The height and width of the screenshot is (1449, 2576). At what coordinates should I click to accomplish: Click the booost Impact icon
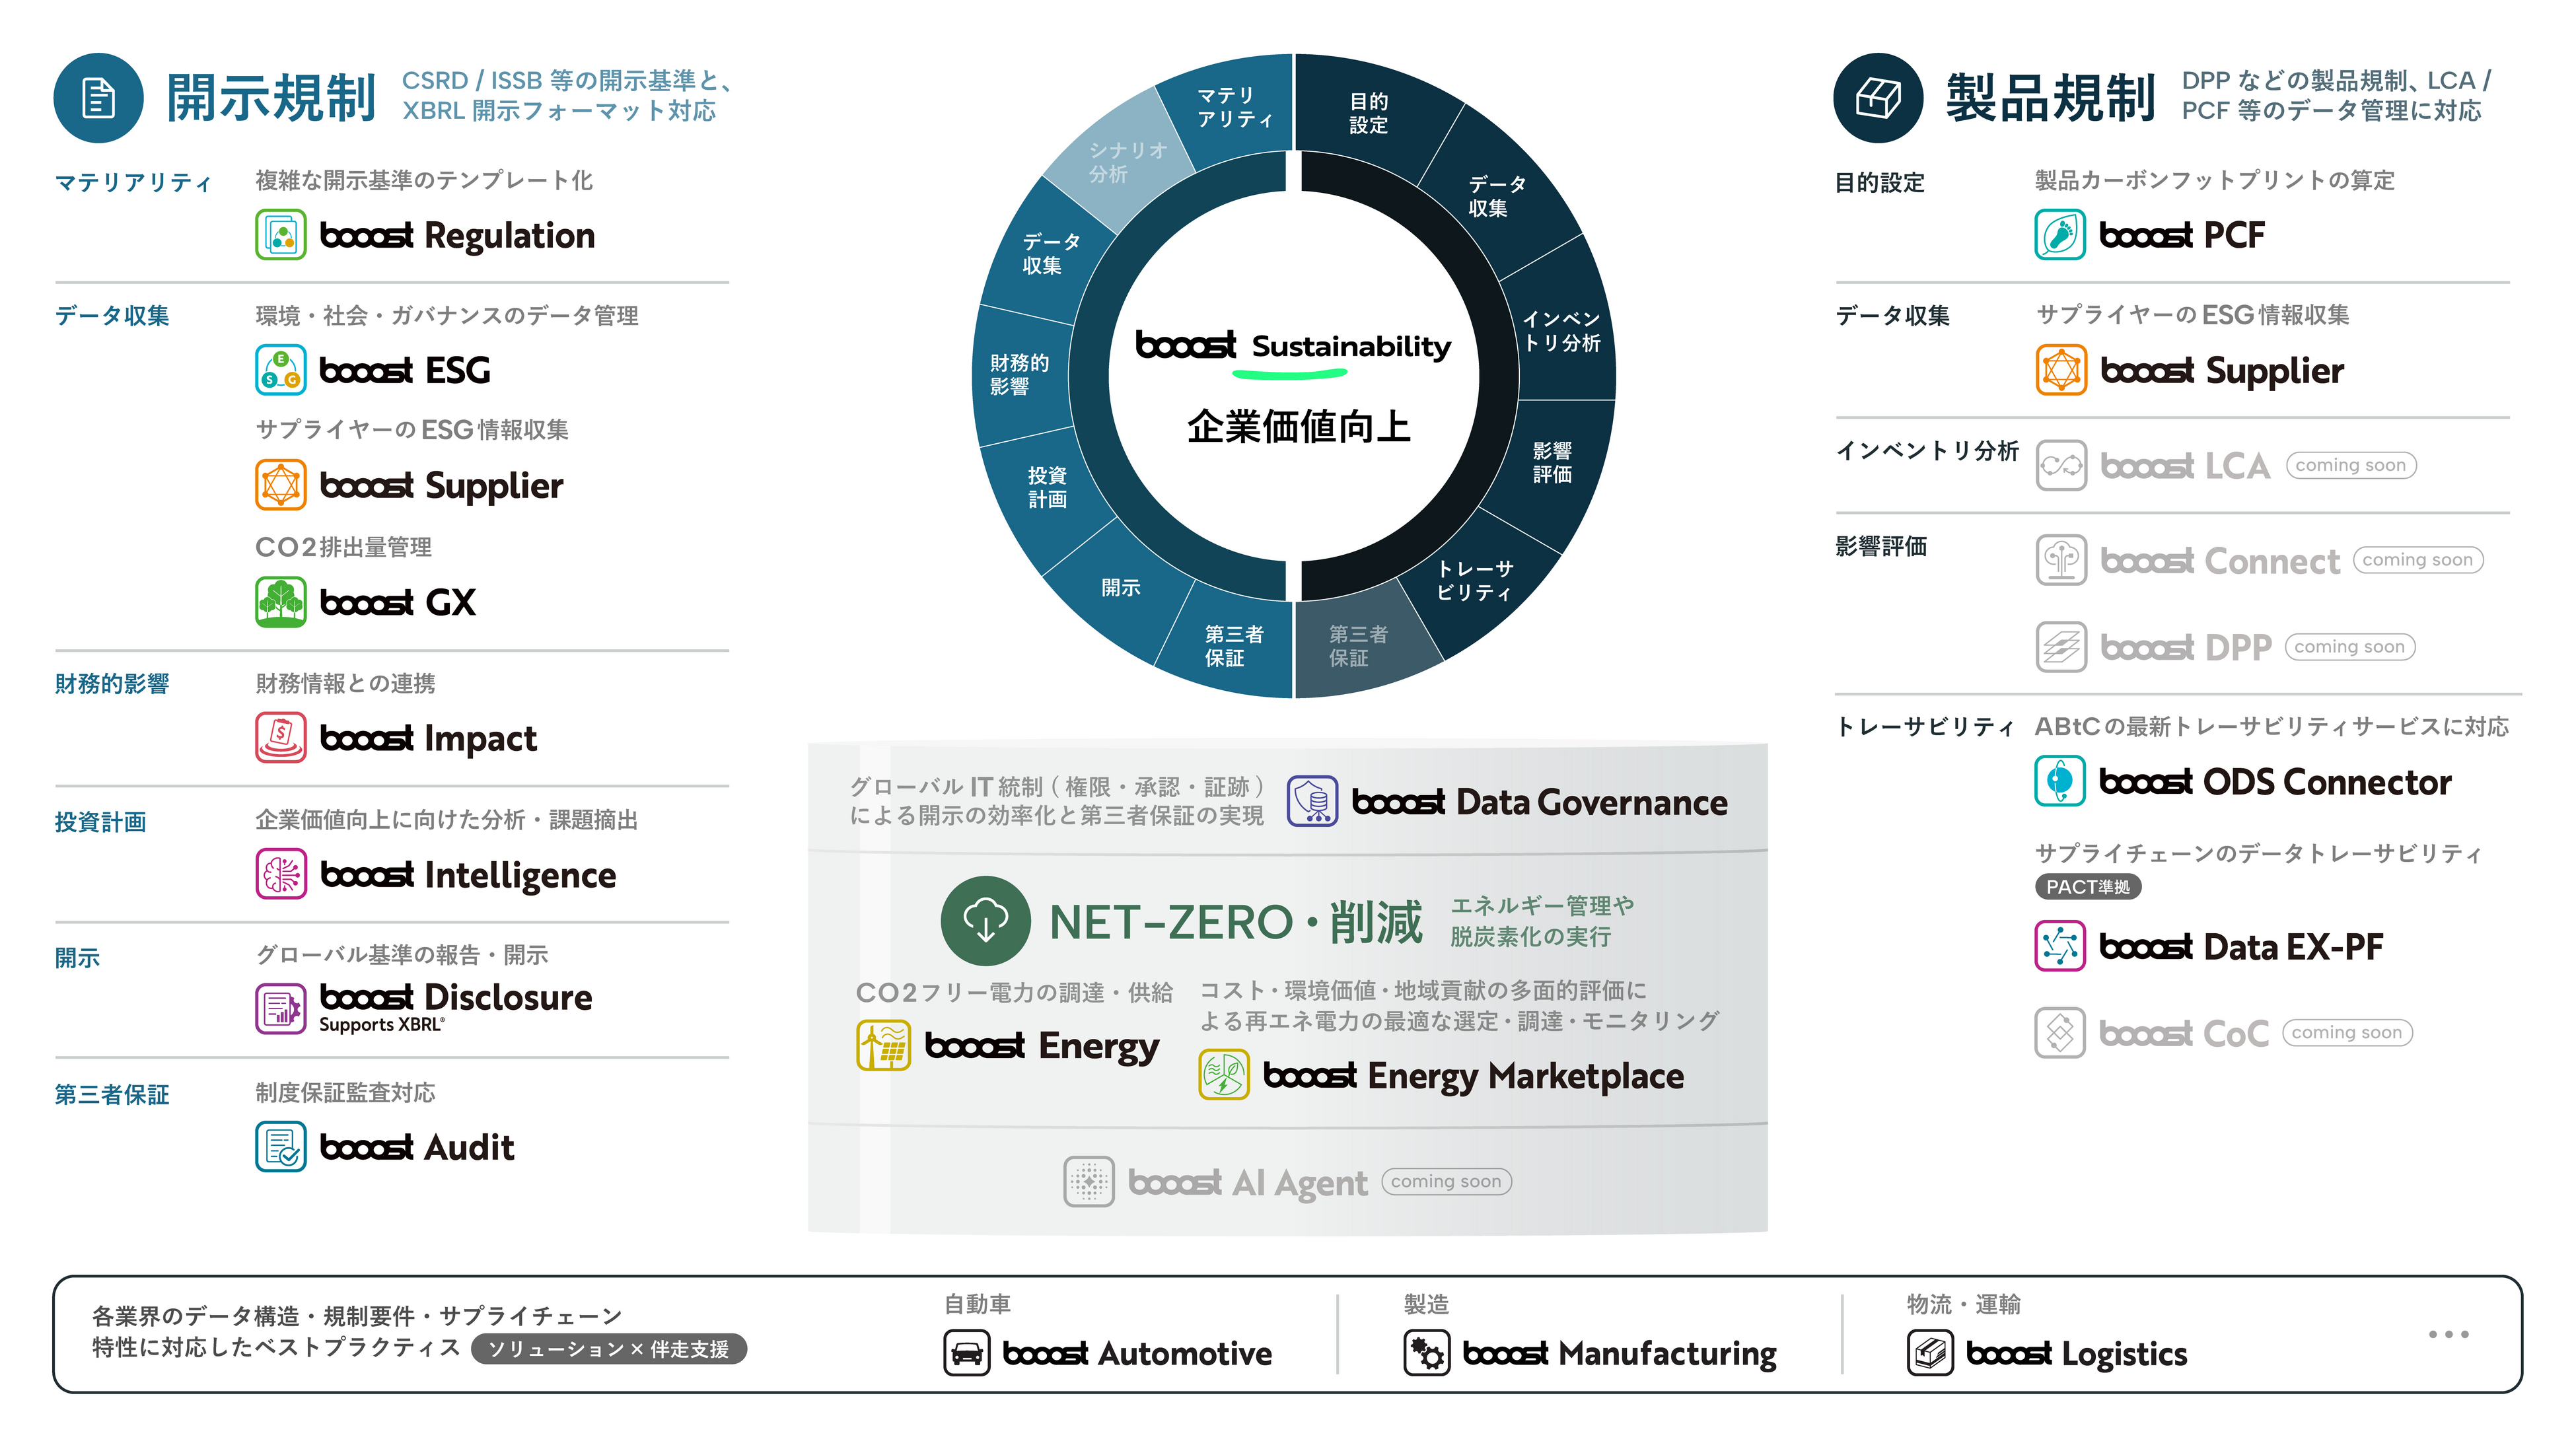pyautogui.click(x=281, y=738)
